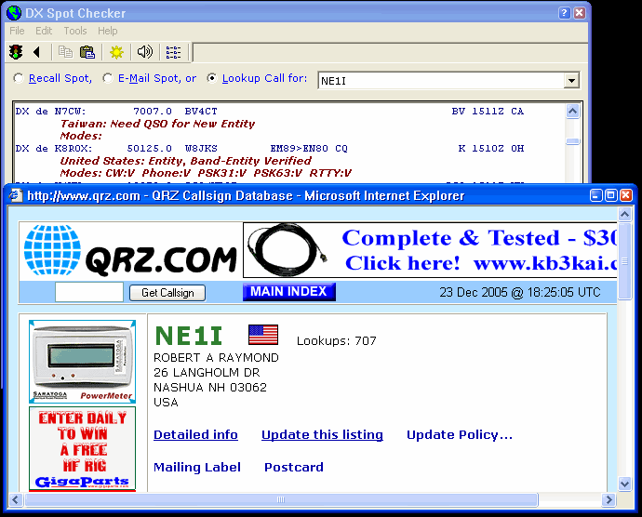Click the 23 Dec 2005 UTC timestamp
642x517 pixels.
point(520,292)
